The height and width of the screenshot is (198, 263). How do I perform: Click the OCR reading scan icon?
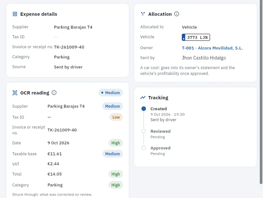[15, 93]
